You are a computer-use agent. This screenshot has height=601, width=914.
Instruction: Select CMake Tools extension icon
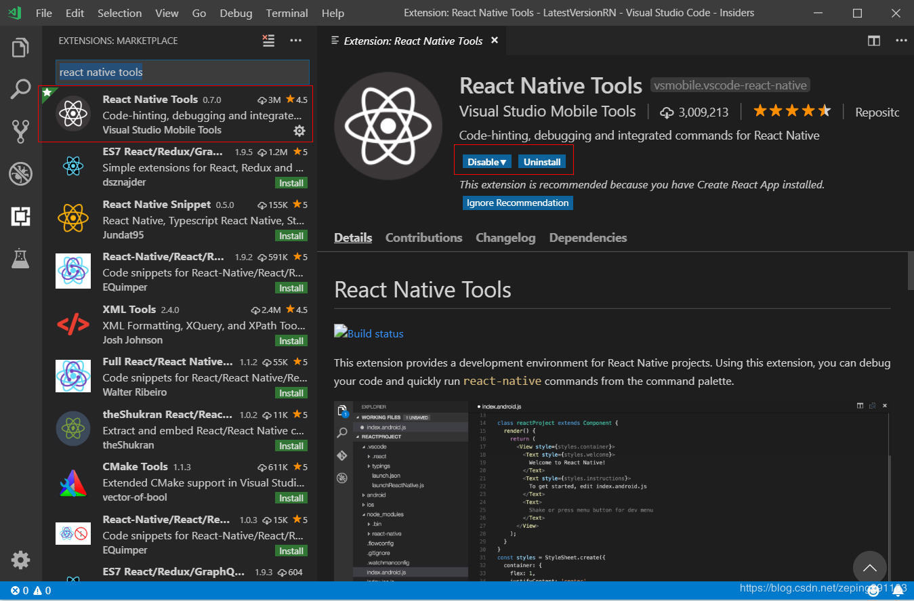click(x=73, y=482)
